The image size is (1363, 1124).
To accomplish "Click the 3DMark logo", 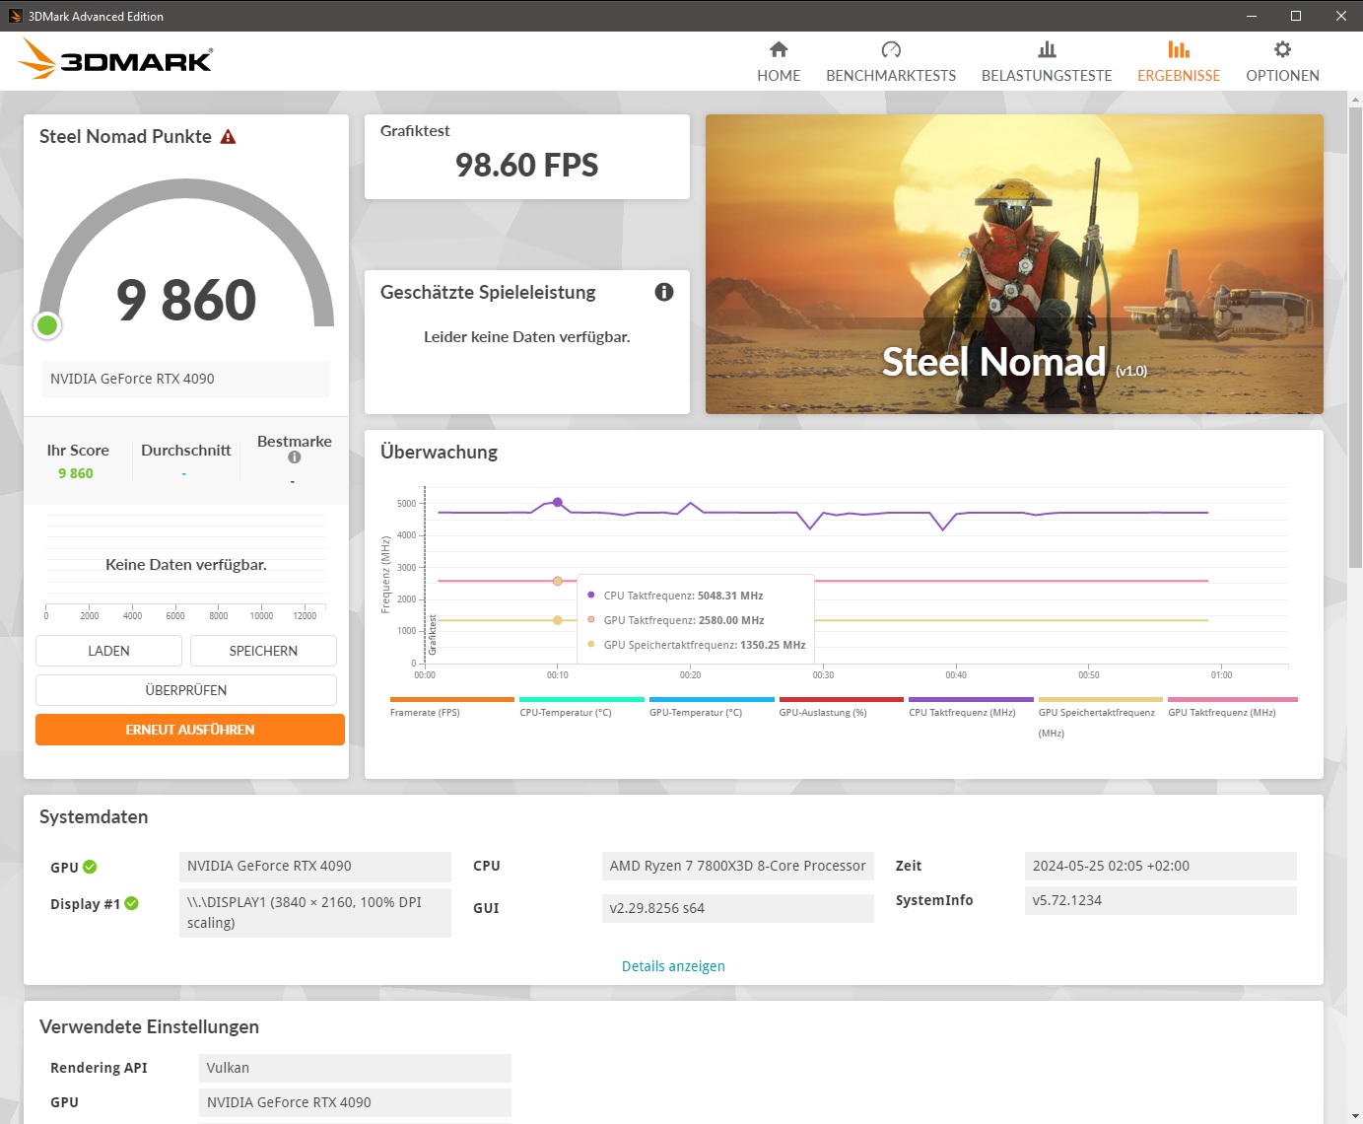I will click(x=115, y=59).
